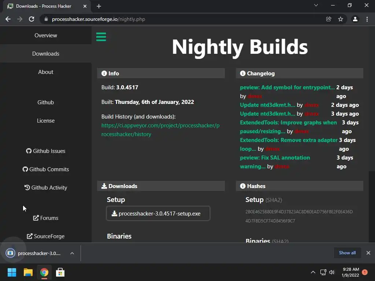375x281 pixels.
Task: Open notification badge in taskbar
Action: (x=365, y=272)
